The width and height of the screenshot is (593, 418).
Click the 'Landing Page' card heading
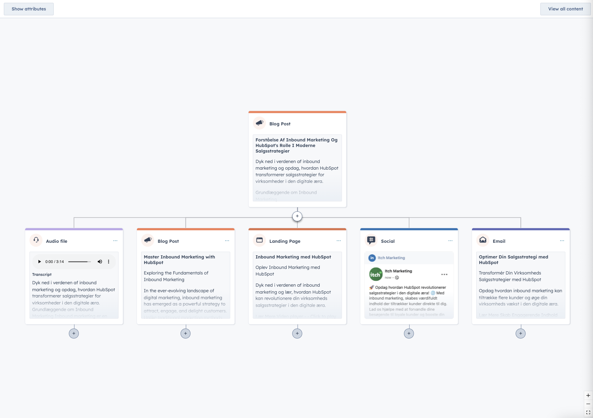coord(285,241)
